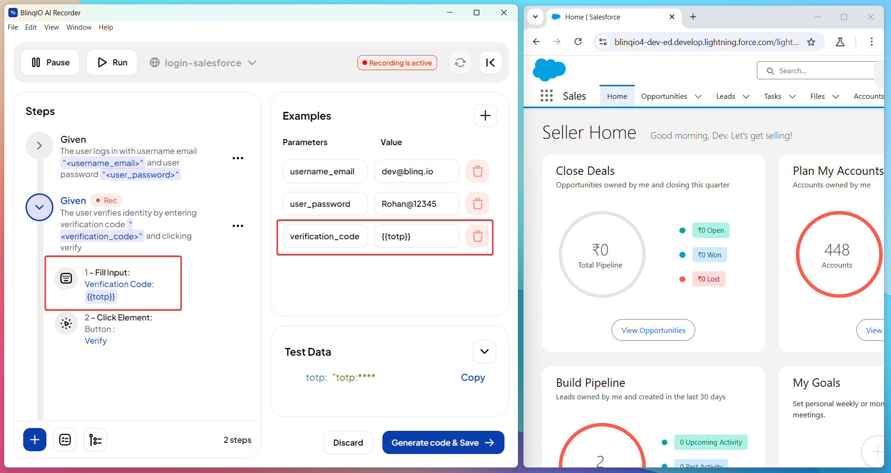Click the refresh icon beside Recording is active

460,63
